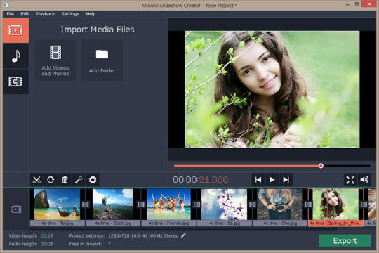Click the app icon in title bar
Screen dimensions: 379x253
pyautogui.click(x=6, y=5)
